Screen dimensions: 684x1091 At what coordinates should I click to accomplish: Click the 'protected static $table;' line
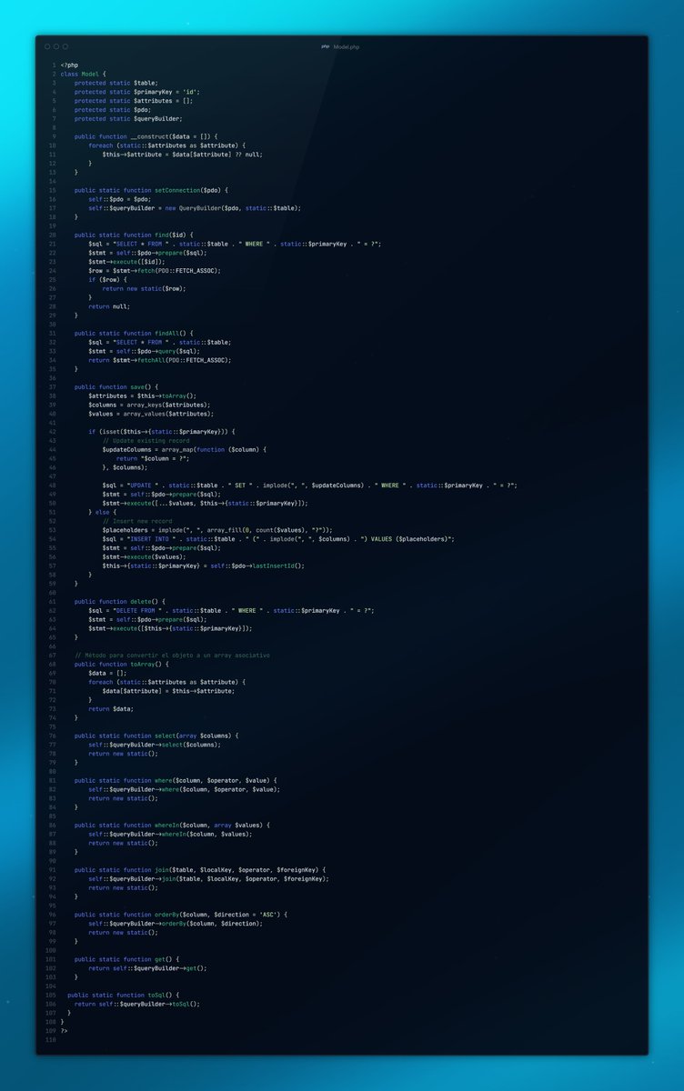pyautogui.click(x=116, y=83)
